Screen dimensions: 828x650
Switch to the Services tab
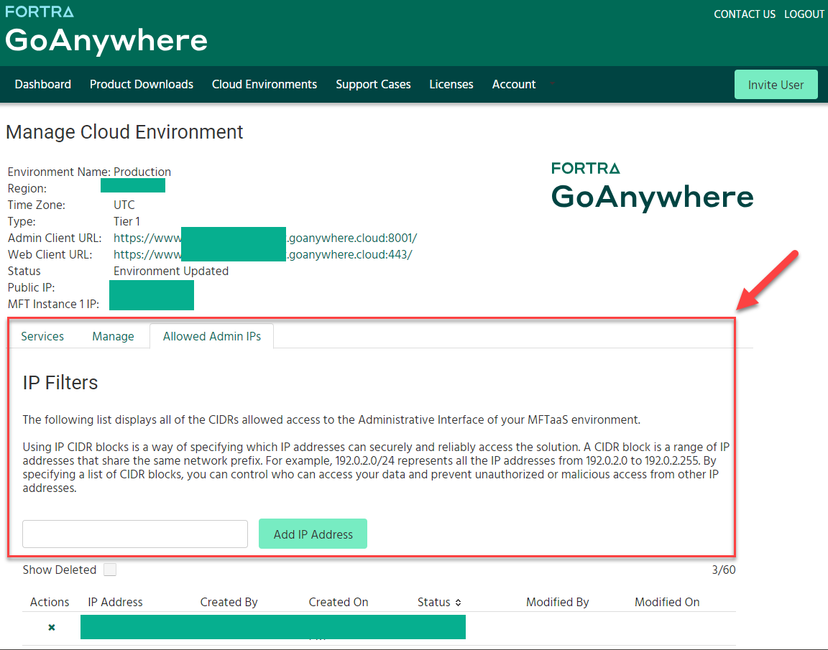tap(42, 336)
